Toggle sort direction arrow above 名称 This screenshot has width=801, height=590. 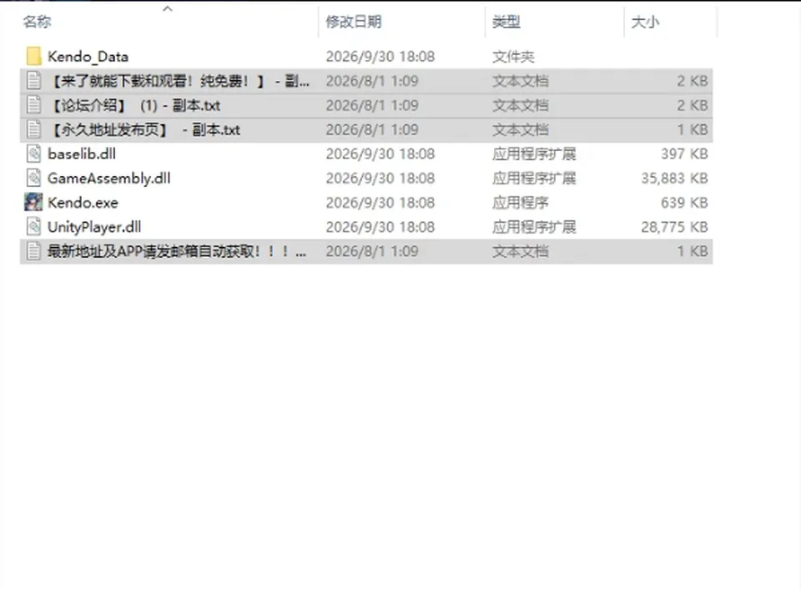pyautogui.click(x=168, y=8)
